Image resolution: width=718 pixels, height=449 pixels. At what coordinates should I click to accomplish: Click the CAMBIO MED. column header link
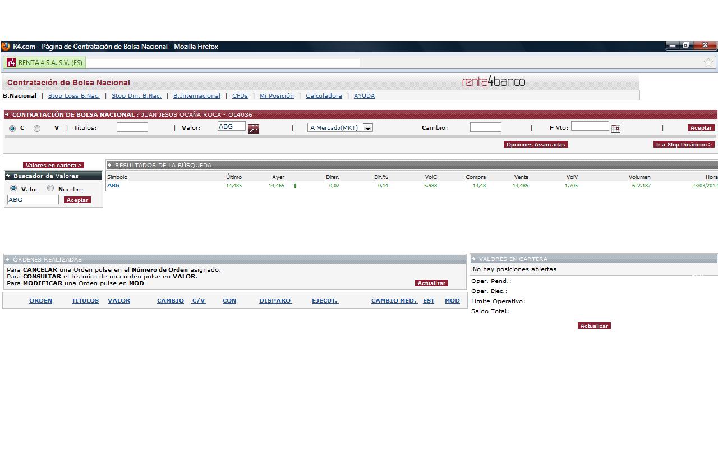[x=394, y=301]
